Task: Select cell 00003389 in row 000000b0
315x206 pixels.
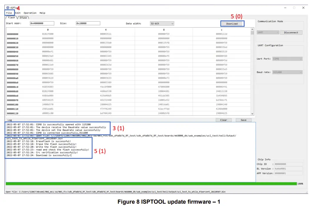Action: coord(106,82)
